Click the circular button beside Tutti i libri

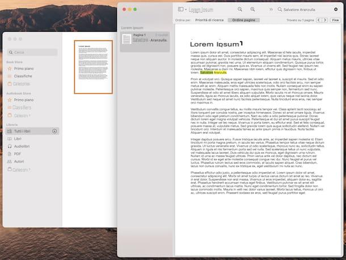pyautogui.click(x=54, y=131)
